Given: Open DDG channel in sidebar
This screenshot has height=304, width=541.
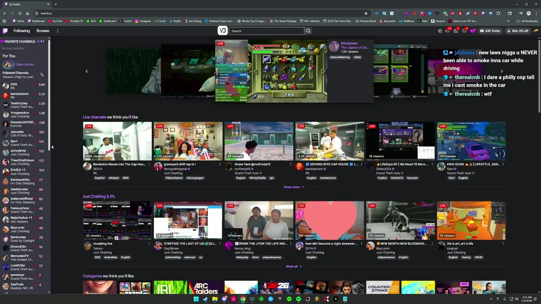Looking at the screenshot, I should [x=25, y=86].
